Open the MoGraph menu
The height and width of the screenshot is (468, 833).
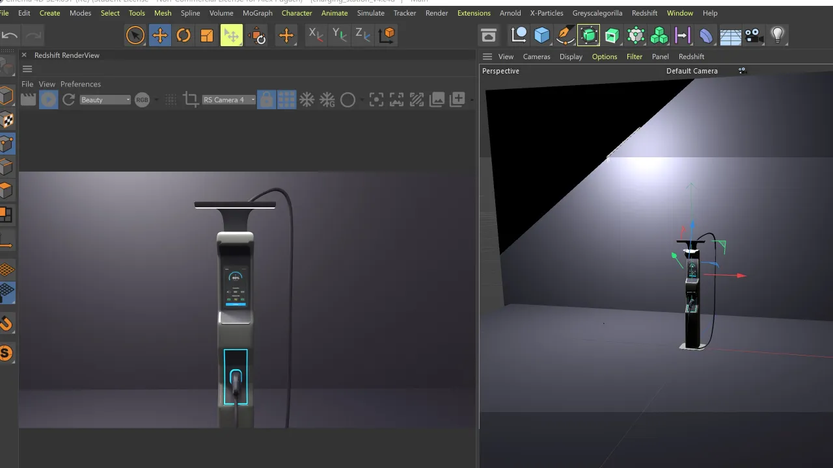click(258, 13)
